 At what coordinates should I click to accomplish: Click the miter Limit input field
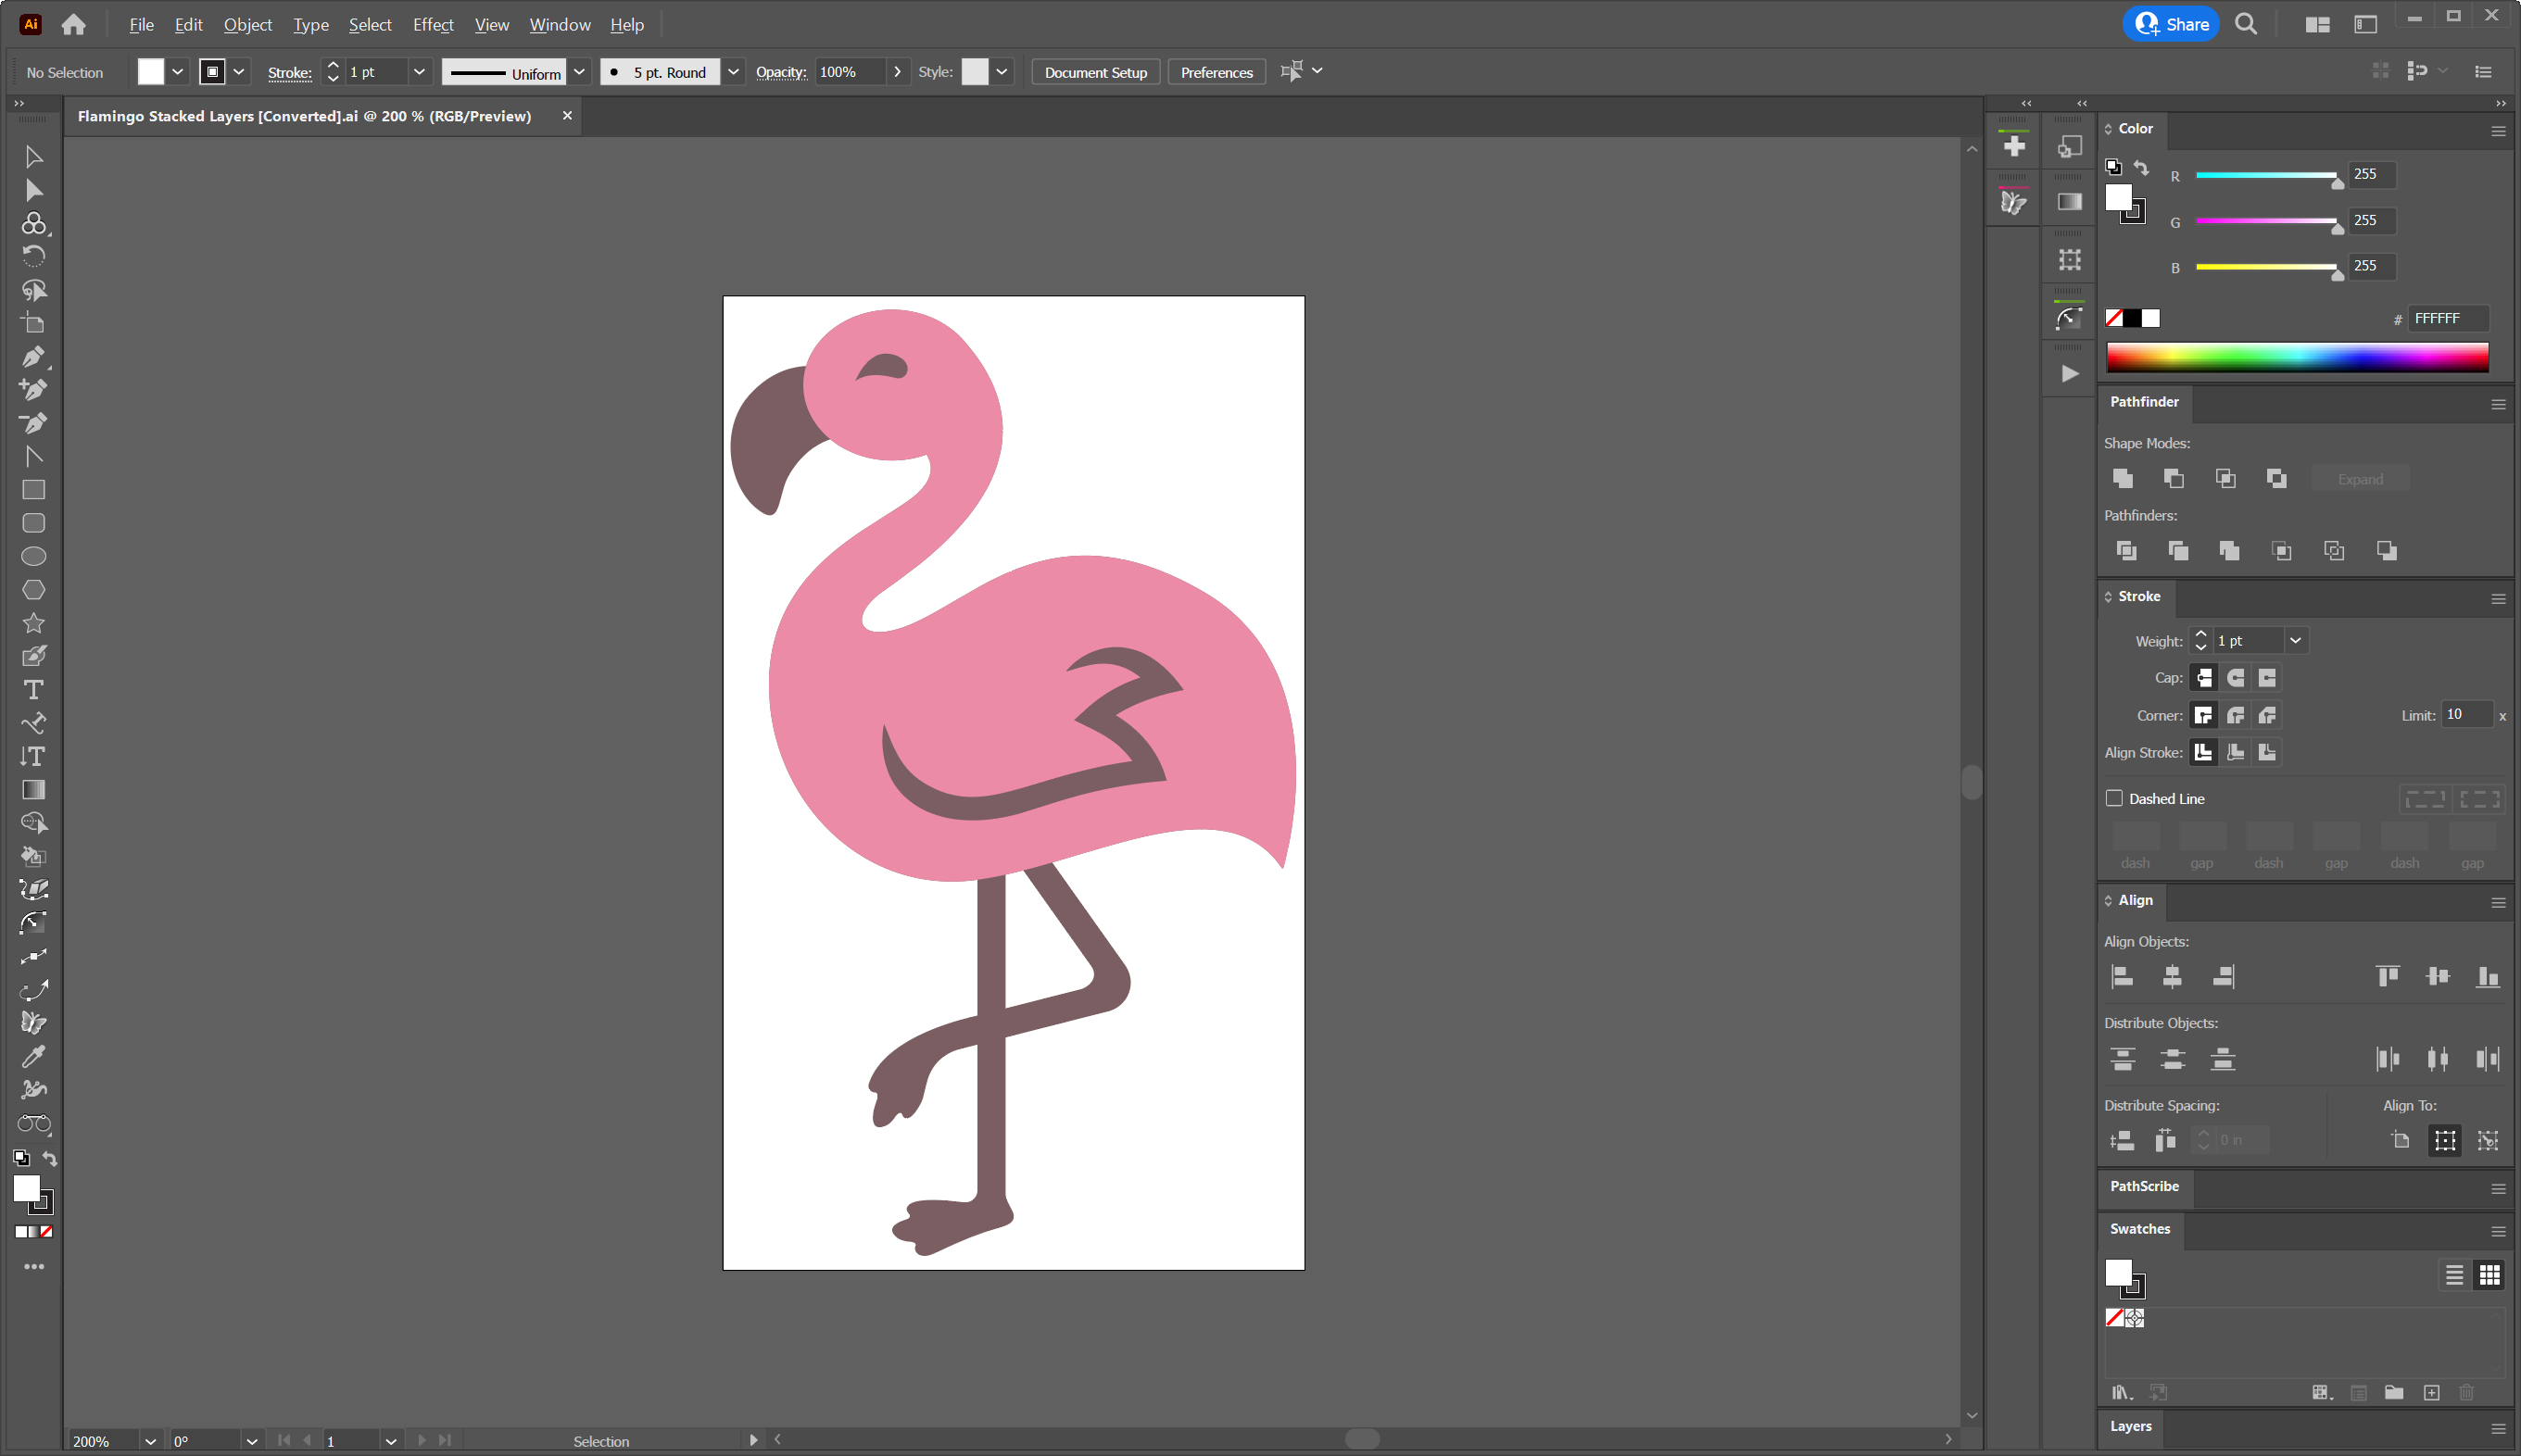coord(2466,714)
